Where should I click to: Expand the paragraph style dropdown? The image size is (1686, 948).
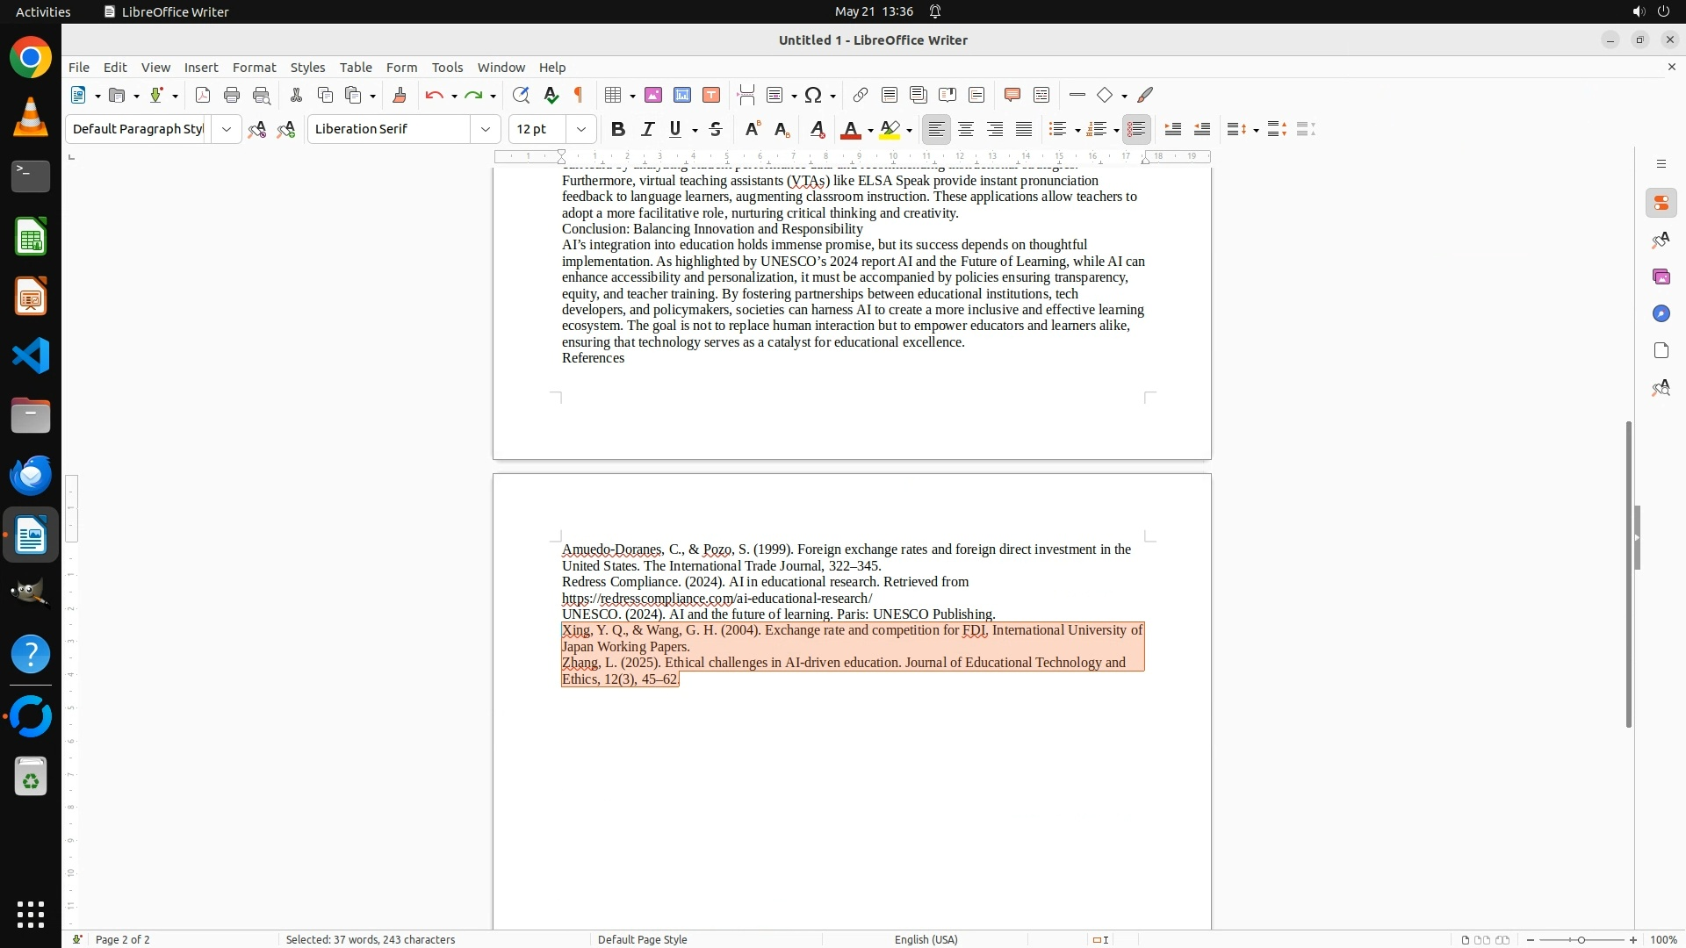coord(227,129)
